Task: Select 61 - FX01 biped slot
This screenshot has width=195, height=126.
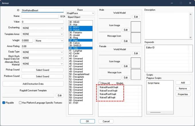Action: [x=81, y=103]
